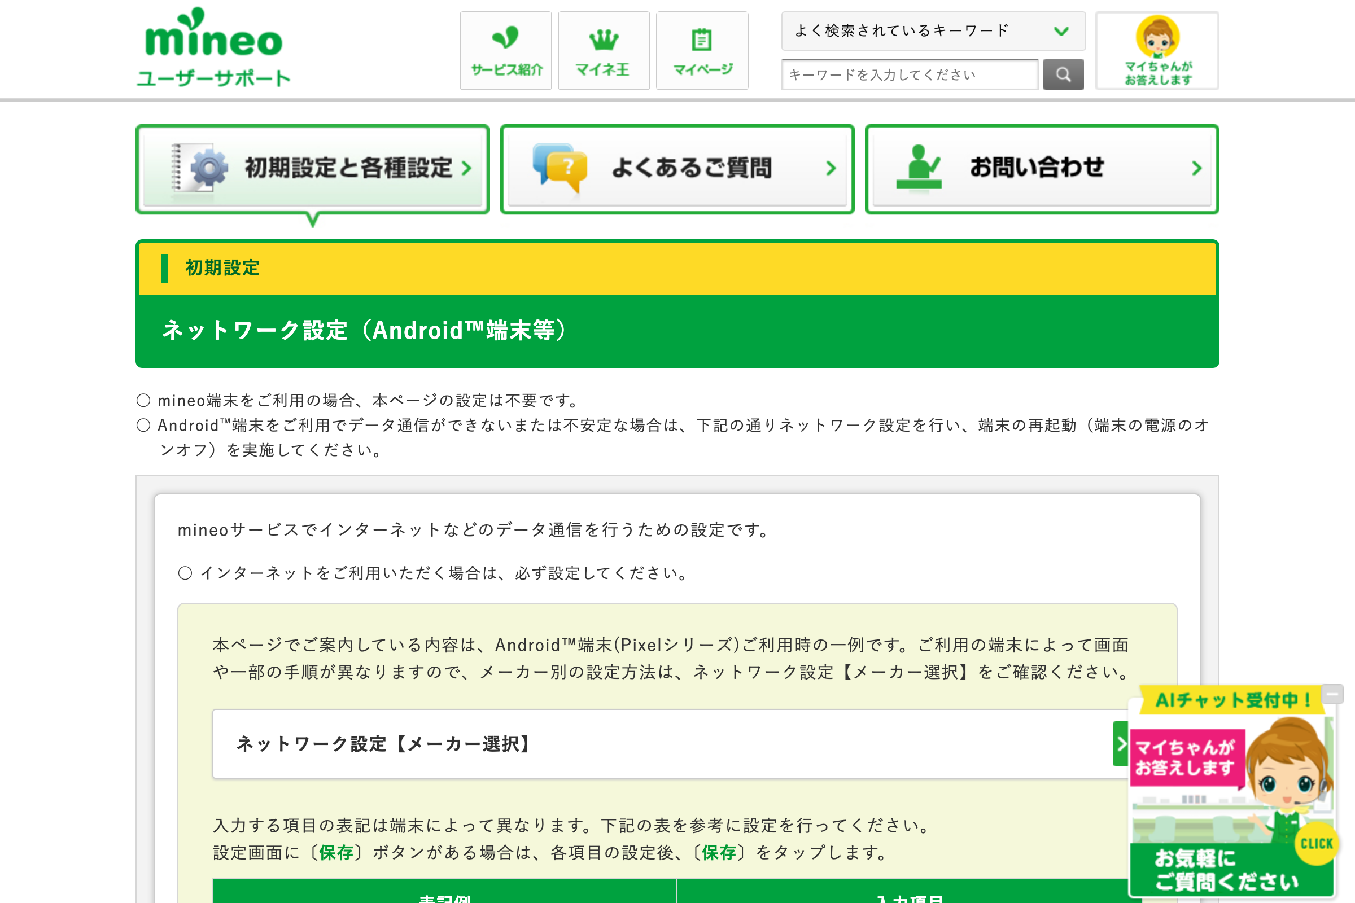Click the gear notebook icon on 初期設定と各種設定
The image size is (1355, 903).
point(200,168)
